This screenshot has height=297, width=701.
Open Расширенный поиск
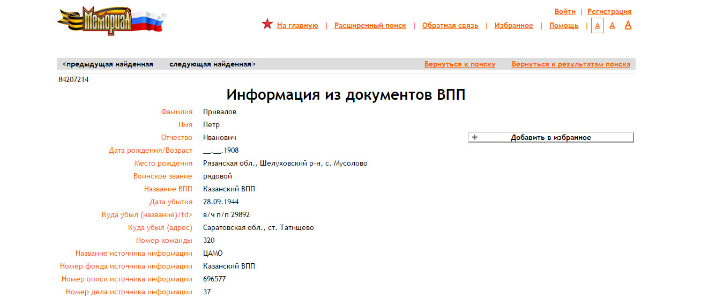(x=370, y=26)
